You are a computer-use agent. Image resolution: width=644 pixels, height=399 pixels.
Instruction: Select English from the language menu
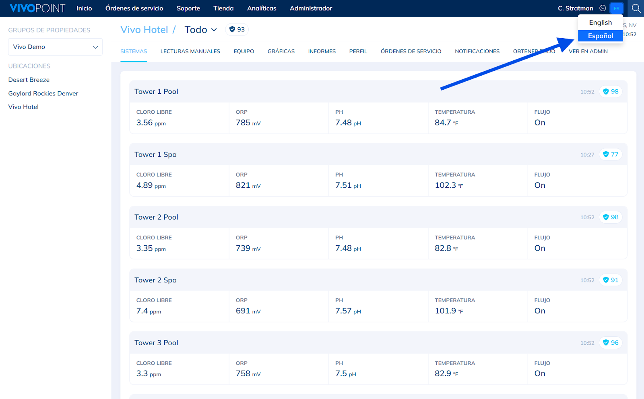(x=601, y=22)
